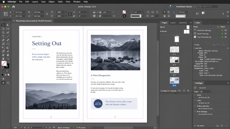This screenshot has height=129, width=230.
Task: Open Links panel menu icon
Action: tap(228, 23)
